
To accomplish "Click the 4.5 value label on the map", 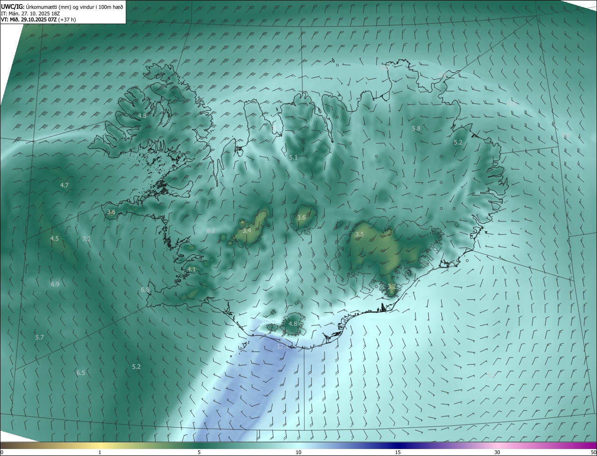I will tap(55, 238).
